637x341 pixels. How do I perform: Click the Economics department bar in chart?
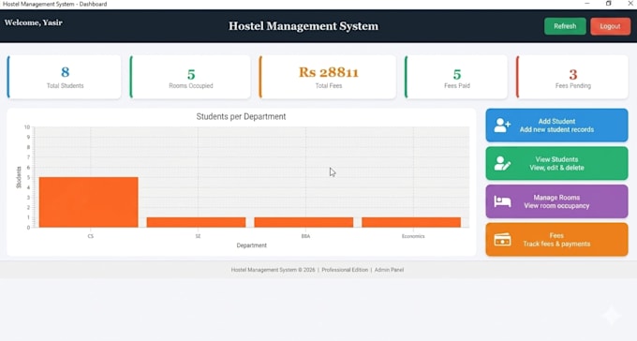tap(411, 222)
